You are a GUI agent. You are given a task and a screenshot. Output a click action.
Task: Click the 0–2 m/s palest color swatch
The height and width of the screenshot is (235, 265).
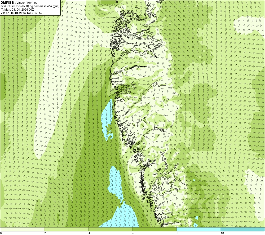click(x=22, y=229)
